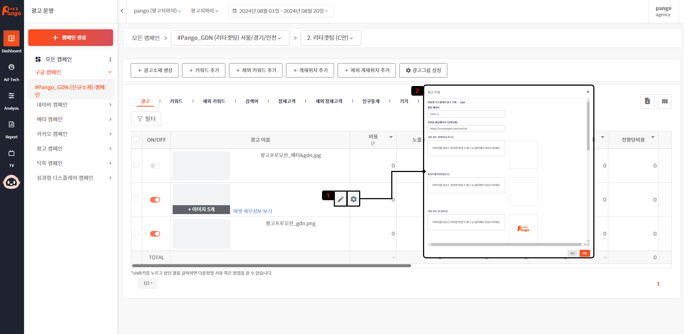Expand the 카카오 캠페인 item
The image size is (684, 334).
pos(110,134)
